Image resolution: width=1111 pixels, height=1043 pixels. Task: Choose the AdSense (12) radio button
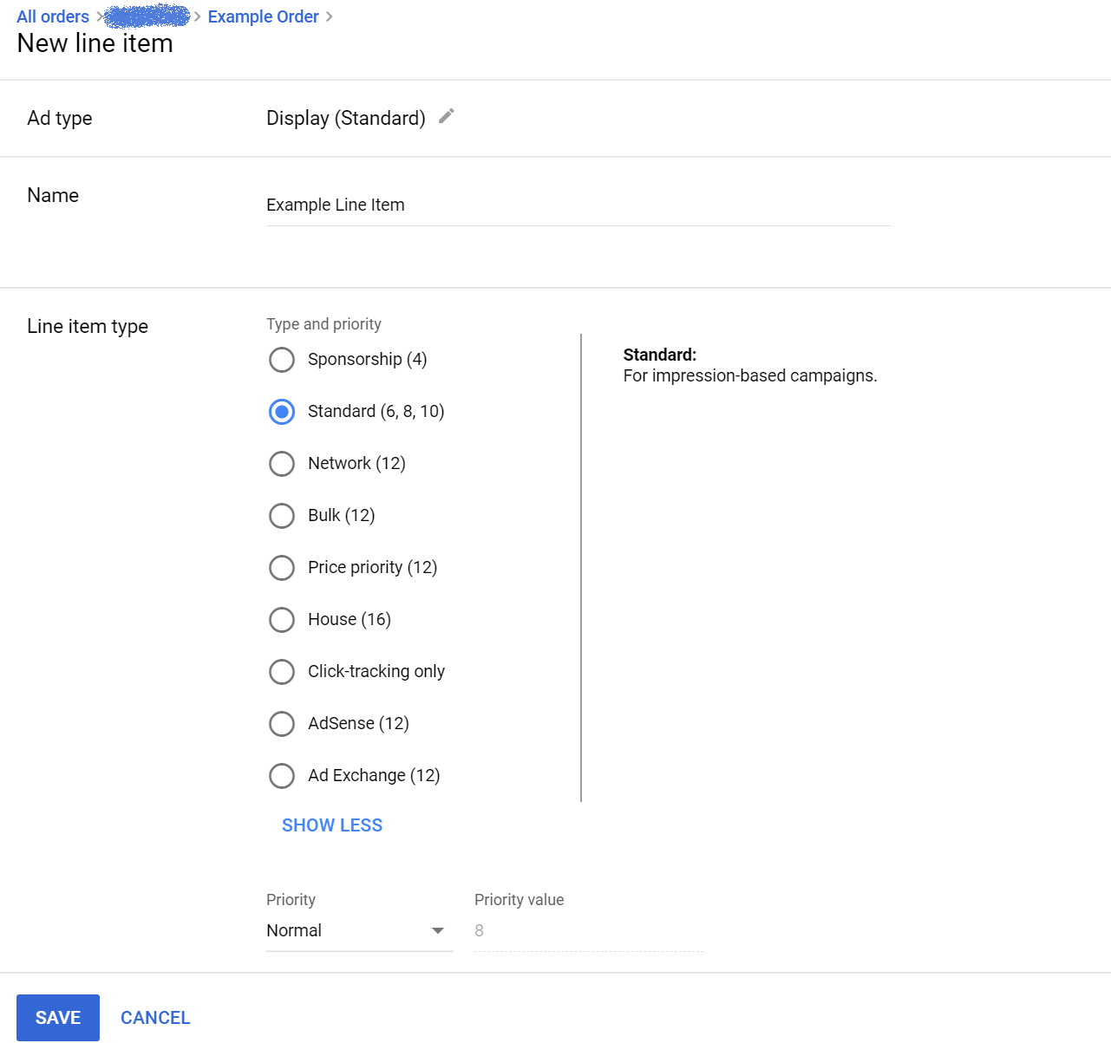[x=282, y=724]
